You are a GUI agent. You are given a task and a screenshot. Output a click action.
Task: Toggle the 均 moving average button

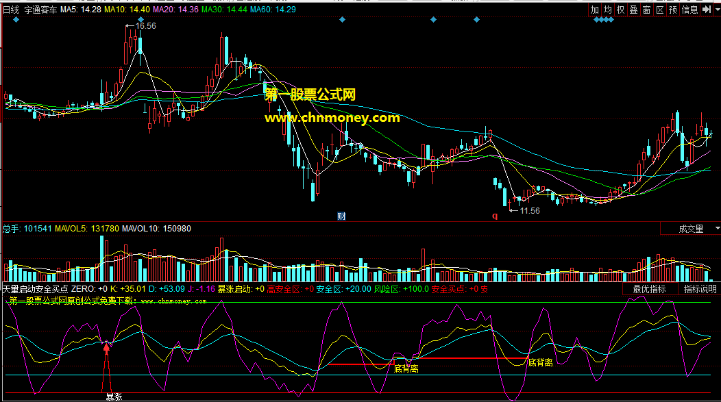coord(608,10)
